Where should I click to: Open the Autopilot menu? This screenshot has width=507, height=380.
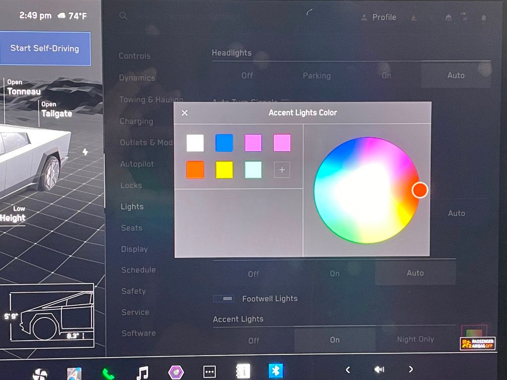[137, 164]
